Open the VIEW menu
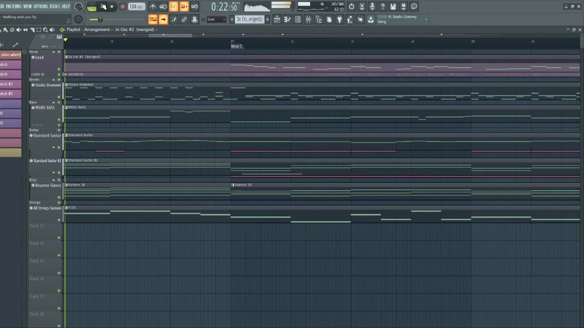Screen dimensions: 584x328 click(x=27, y=6)
